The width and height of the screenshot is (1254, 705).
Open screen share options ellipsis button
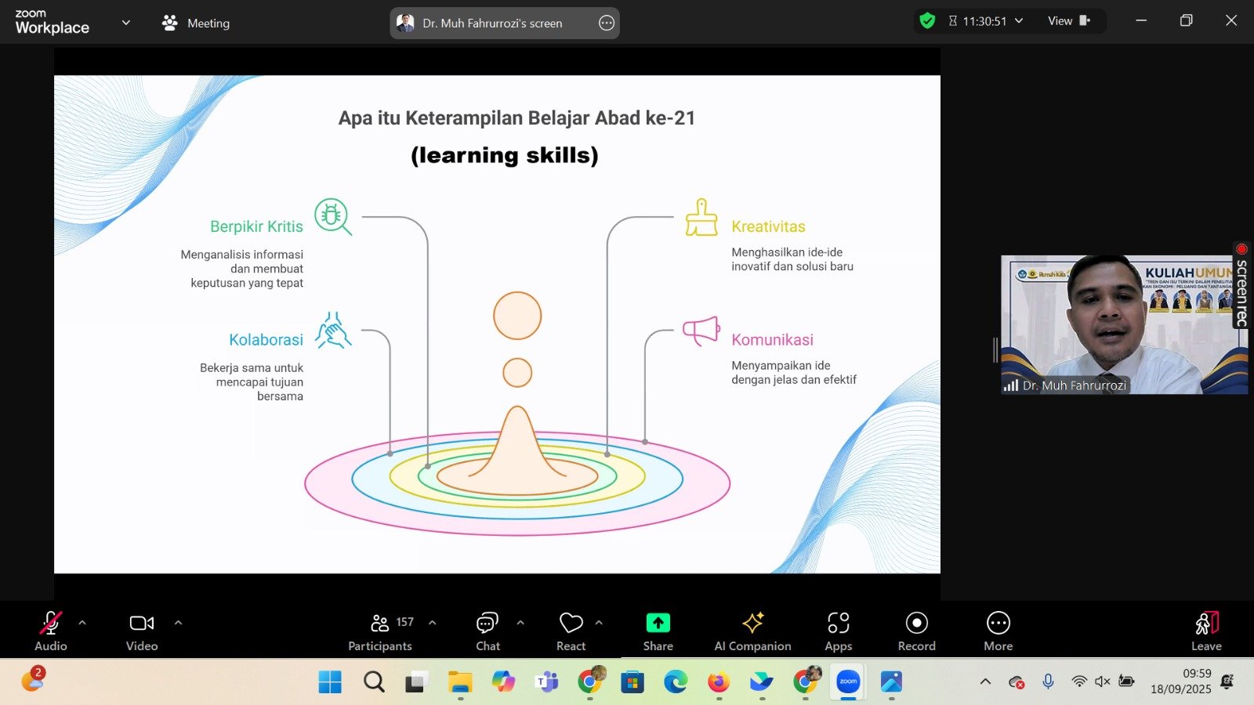click(607, 23)
